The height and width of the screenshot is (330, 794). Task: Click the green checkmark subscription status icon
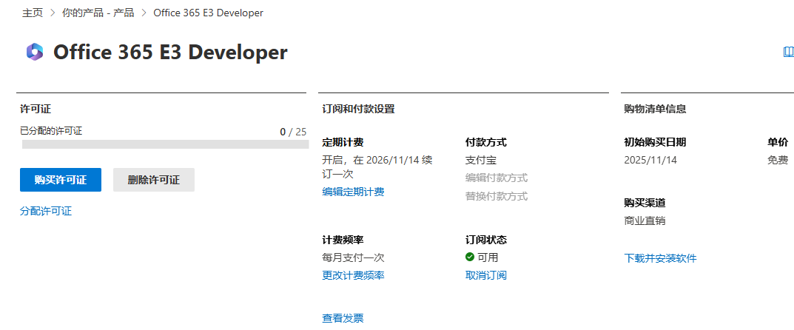click(x=470, y=257)
